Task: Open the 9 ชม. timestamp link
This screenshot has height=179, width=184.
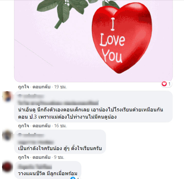Action: (x=59, y=157)
